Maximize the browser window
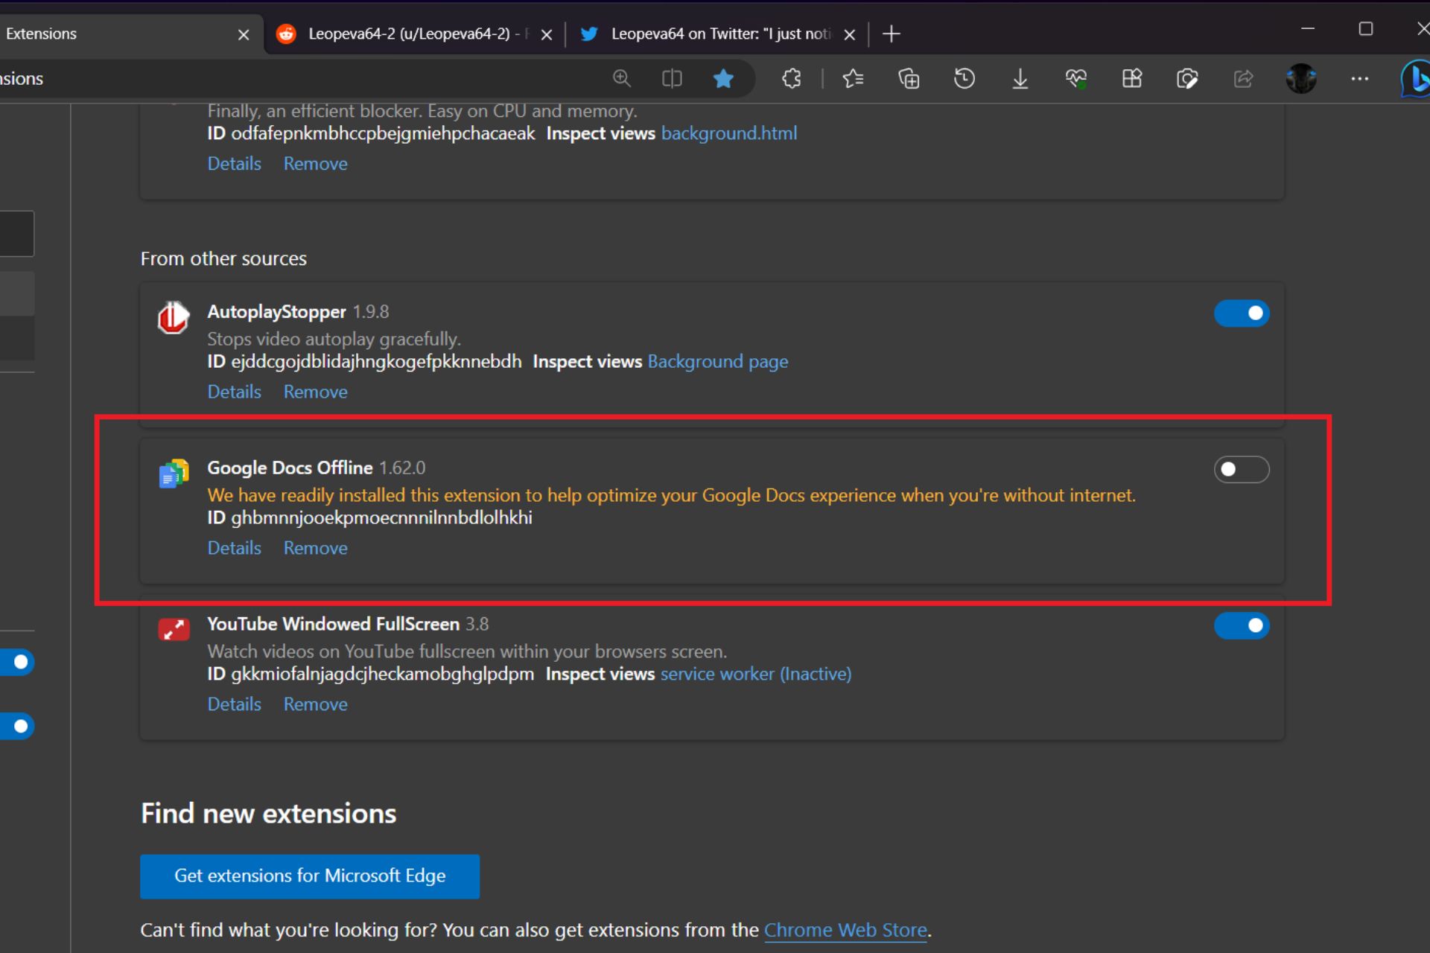This screenshot has height=953, width=1430. click(x=1366, y=28)
